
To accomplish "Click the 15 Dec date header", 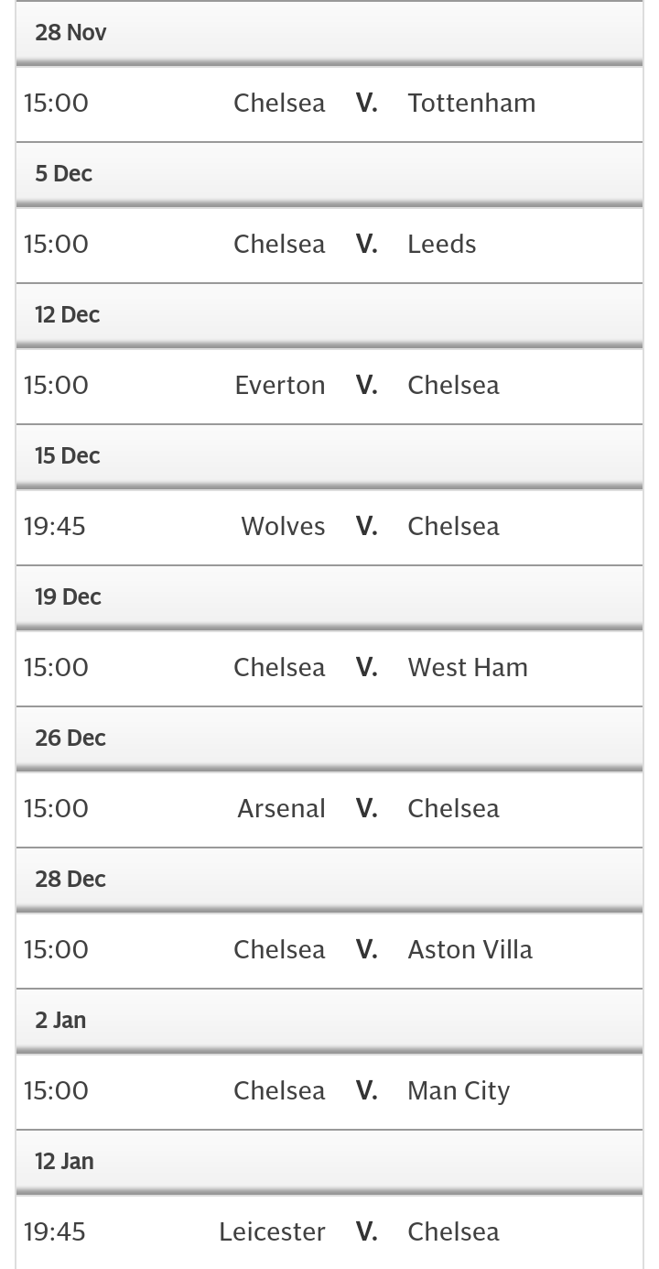I will [67, 456].
